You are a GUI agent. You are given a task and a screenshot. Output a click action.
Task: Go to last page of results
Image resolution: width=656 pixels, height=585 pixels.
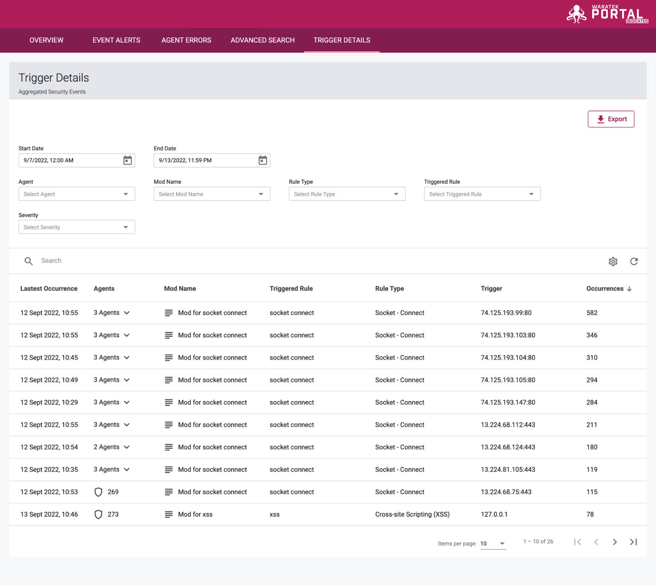click(x=633, y=542)
